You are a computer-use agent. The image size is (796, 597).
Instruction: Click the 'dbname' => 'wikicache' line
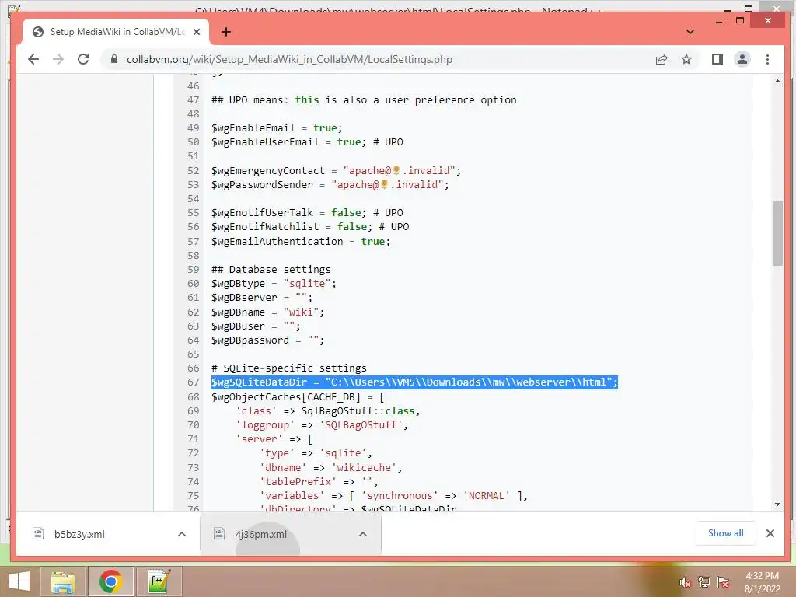(330, 467)
